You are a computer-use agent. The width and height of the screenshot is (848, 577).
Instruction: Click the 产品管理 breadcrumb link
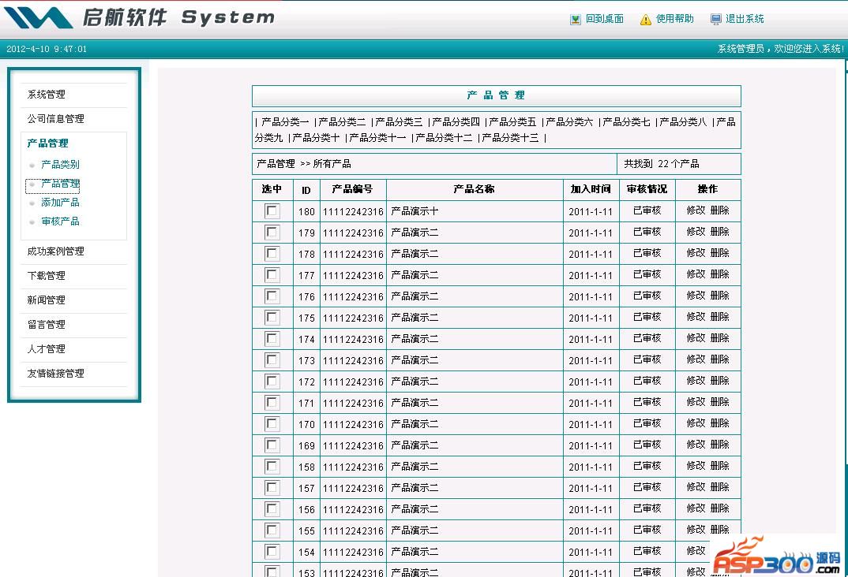(276, 164)
